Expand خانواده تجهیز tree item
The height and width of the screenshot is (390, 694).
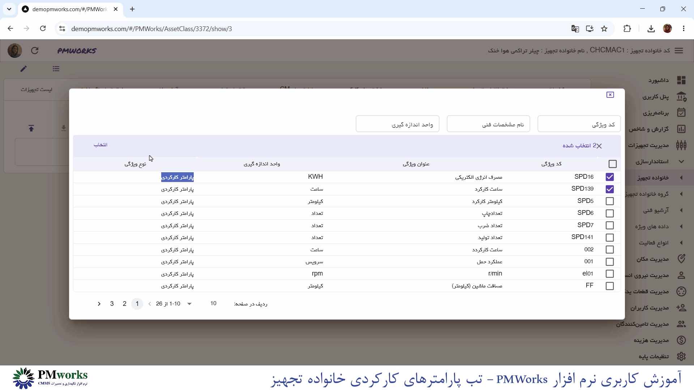[x=681, y=178]
